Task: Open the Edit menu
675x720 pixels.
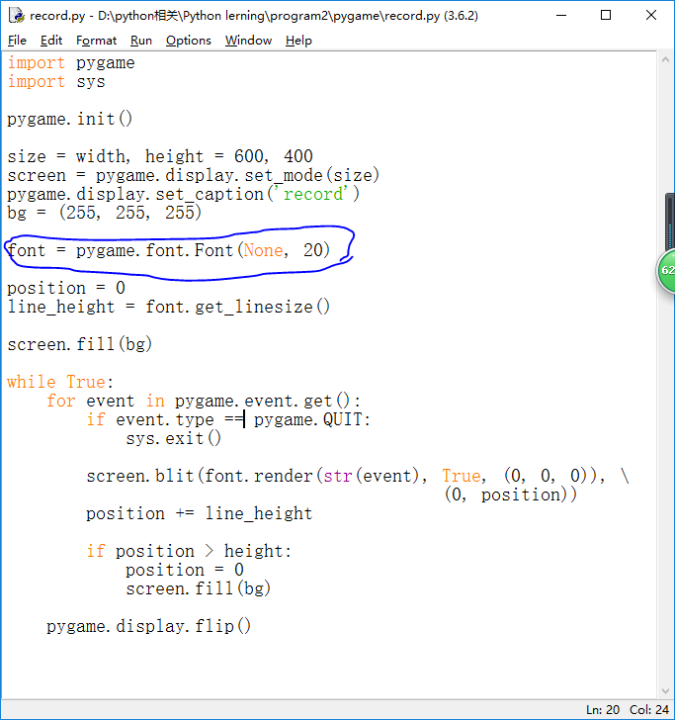Action: tap(51, 41)
